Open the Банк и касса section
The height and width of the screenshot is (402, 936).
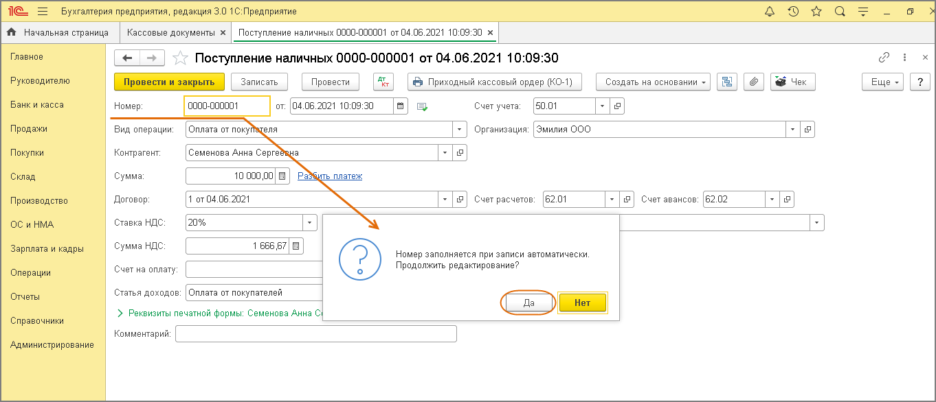[37, 105]
